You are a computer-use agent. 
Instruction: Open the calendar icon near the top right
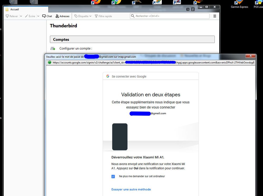coord(188,9)
